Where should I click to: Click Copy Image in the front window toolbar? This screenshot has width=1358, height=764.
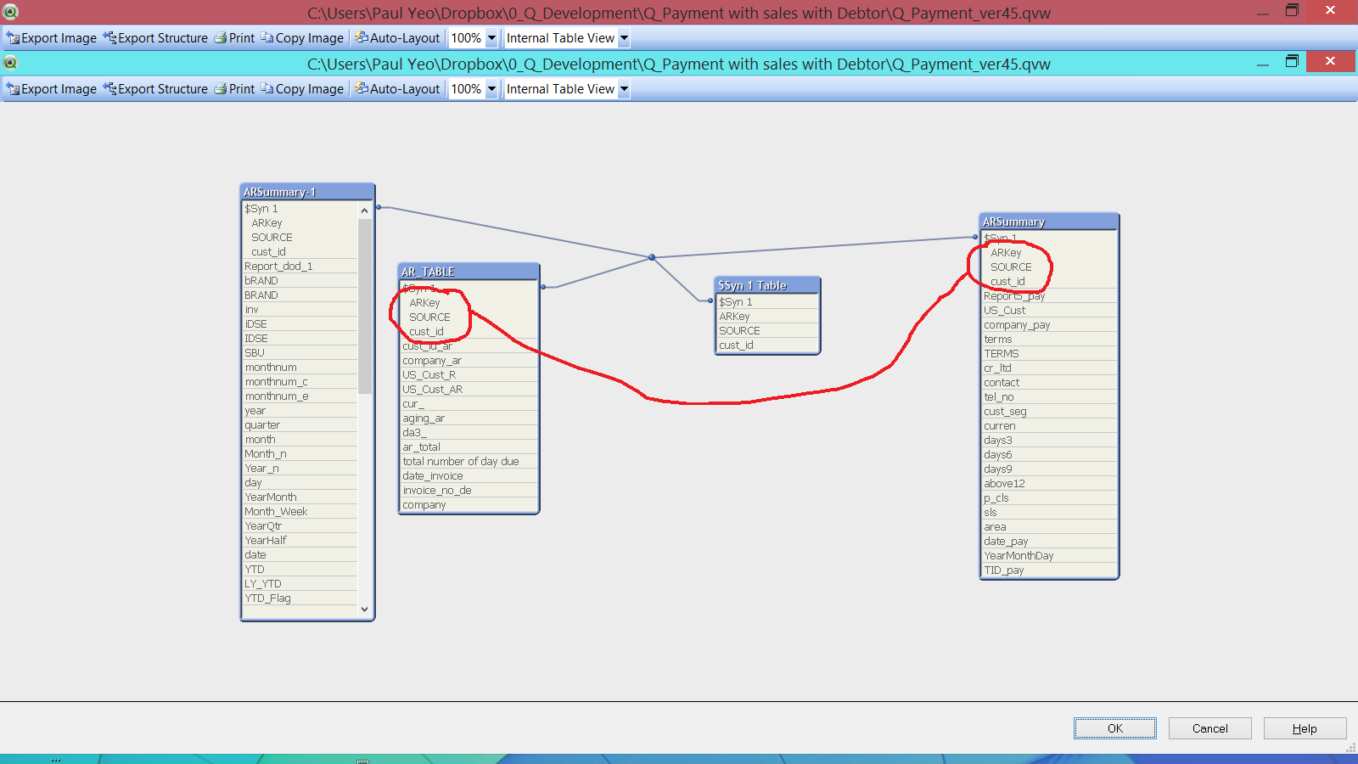(302, 89)
